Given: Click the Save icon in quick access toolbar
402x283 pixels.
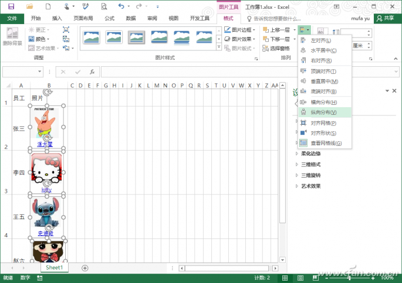Looking at the screenshot, I should click(x=11, y=6).
